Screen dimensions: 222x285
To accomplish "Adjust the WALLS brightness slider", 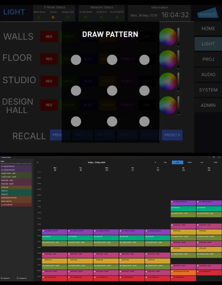I will coord(178,37).
